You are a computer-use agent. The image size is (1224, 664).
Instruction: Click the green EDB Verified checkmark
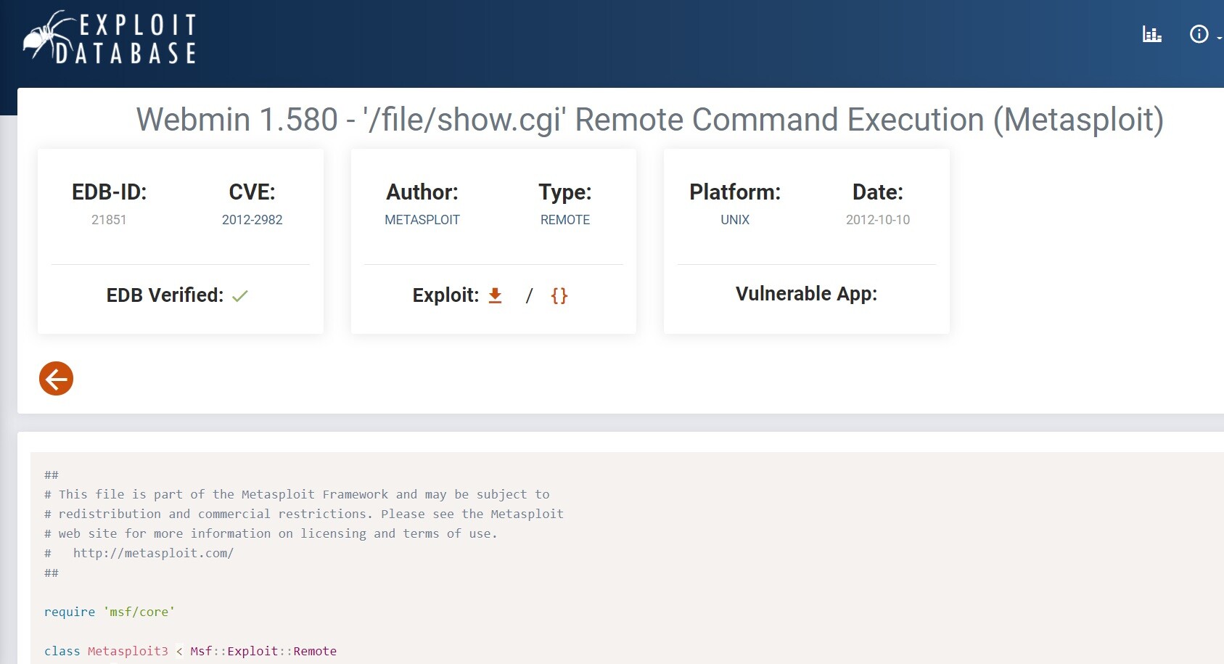pos(240,296)
